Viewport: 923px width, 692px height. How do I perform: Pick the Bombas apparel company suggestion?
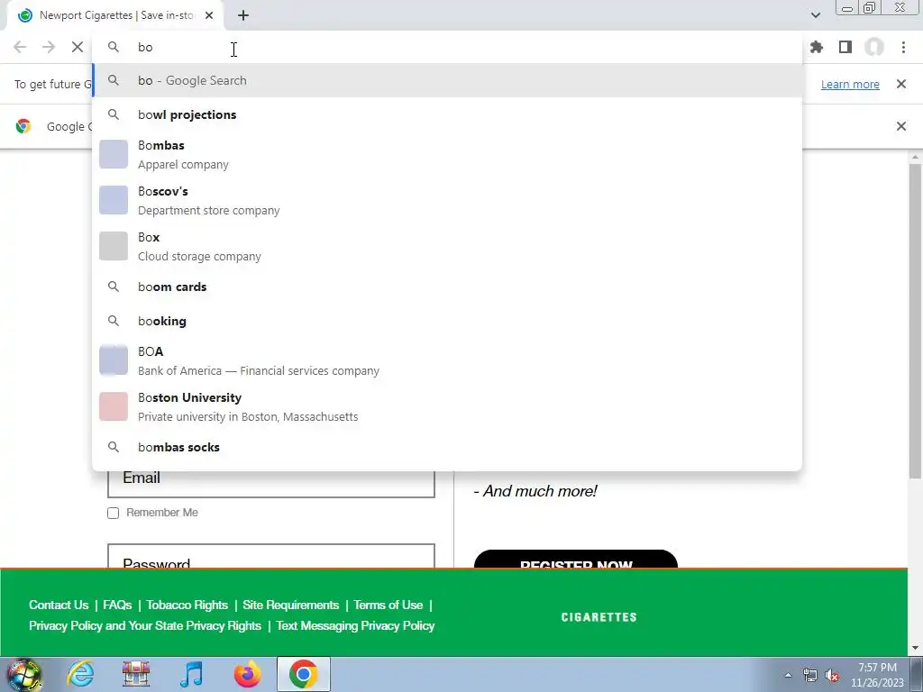[447, 154]
